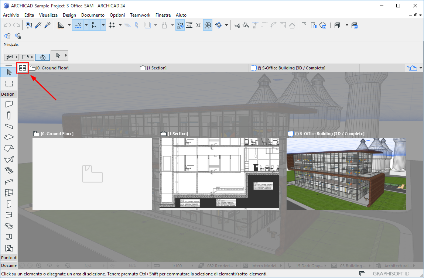This screenshot has height=278, width=424.
Task: Select the S-Office Building 3D thumbnail preview
Action: tap(346, 174)
